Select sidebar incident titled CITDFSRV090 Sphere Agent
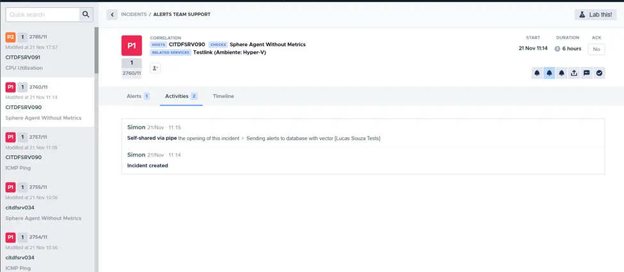The width and height of the screenshot is (624, 272). pyautogui.click(x=47, y=102)
